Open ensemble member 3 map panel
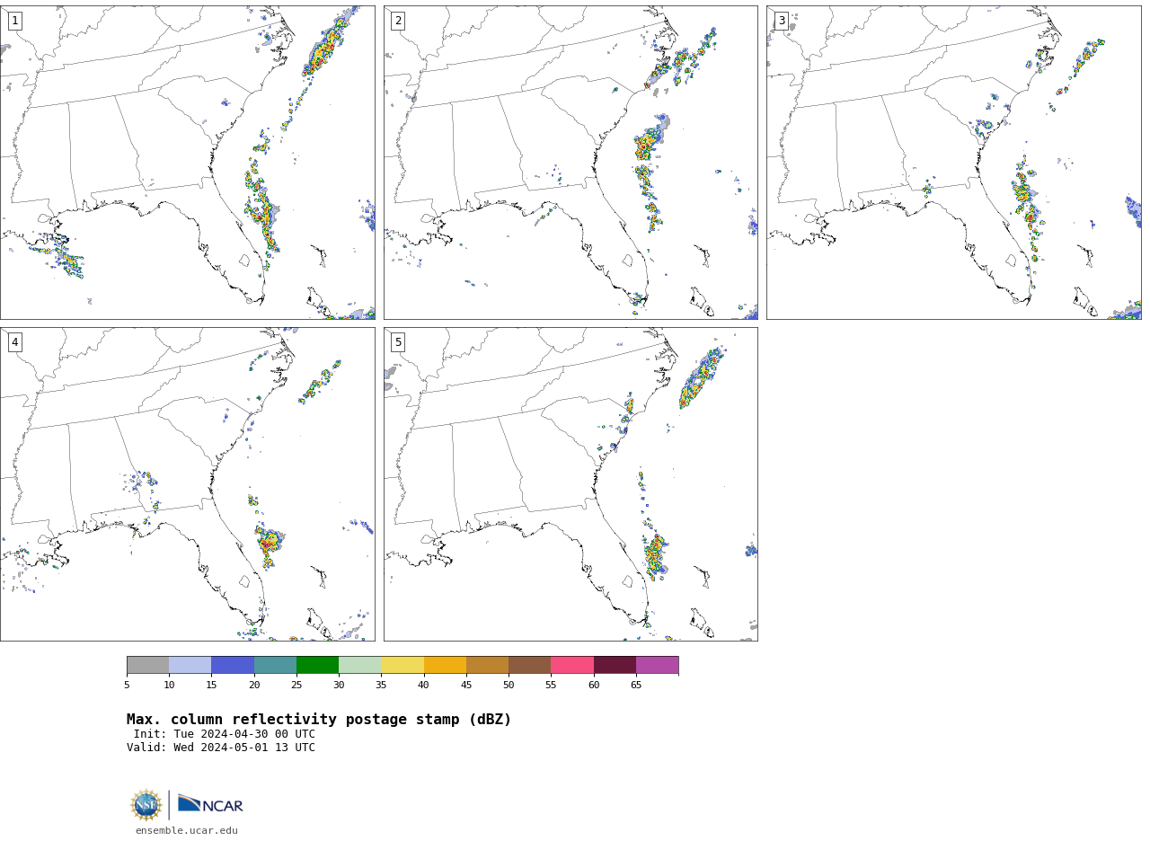 pyautogui.click(x=954, y=163)
